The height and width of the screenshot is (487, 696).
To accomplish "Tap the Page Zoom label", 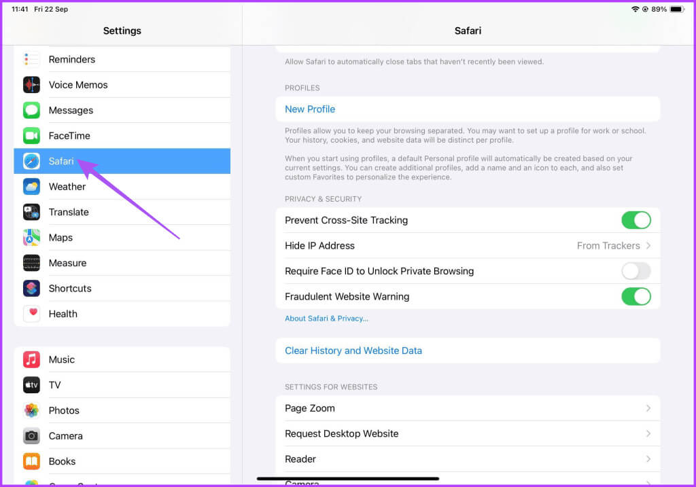I will pos(310,408).
